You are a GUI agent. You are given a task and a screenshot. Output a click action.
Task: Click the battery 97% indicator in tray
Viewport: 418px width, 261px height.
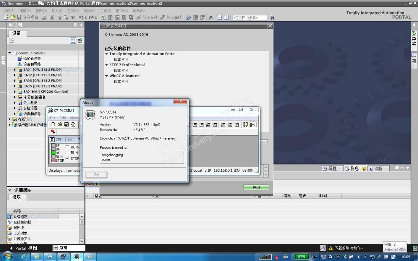pos(302,257)
